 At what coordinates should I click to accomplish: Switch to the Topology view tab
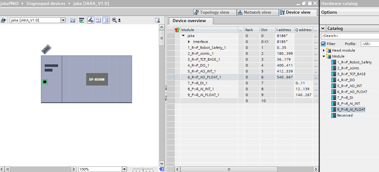[212, 12]
